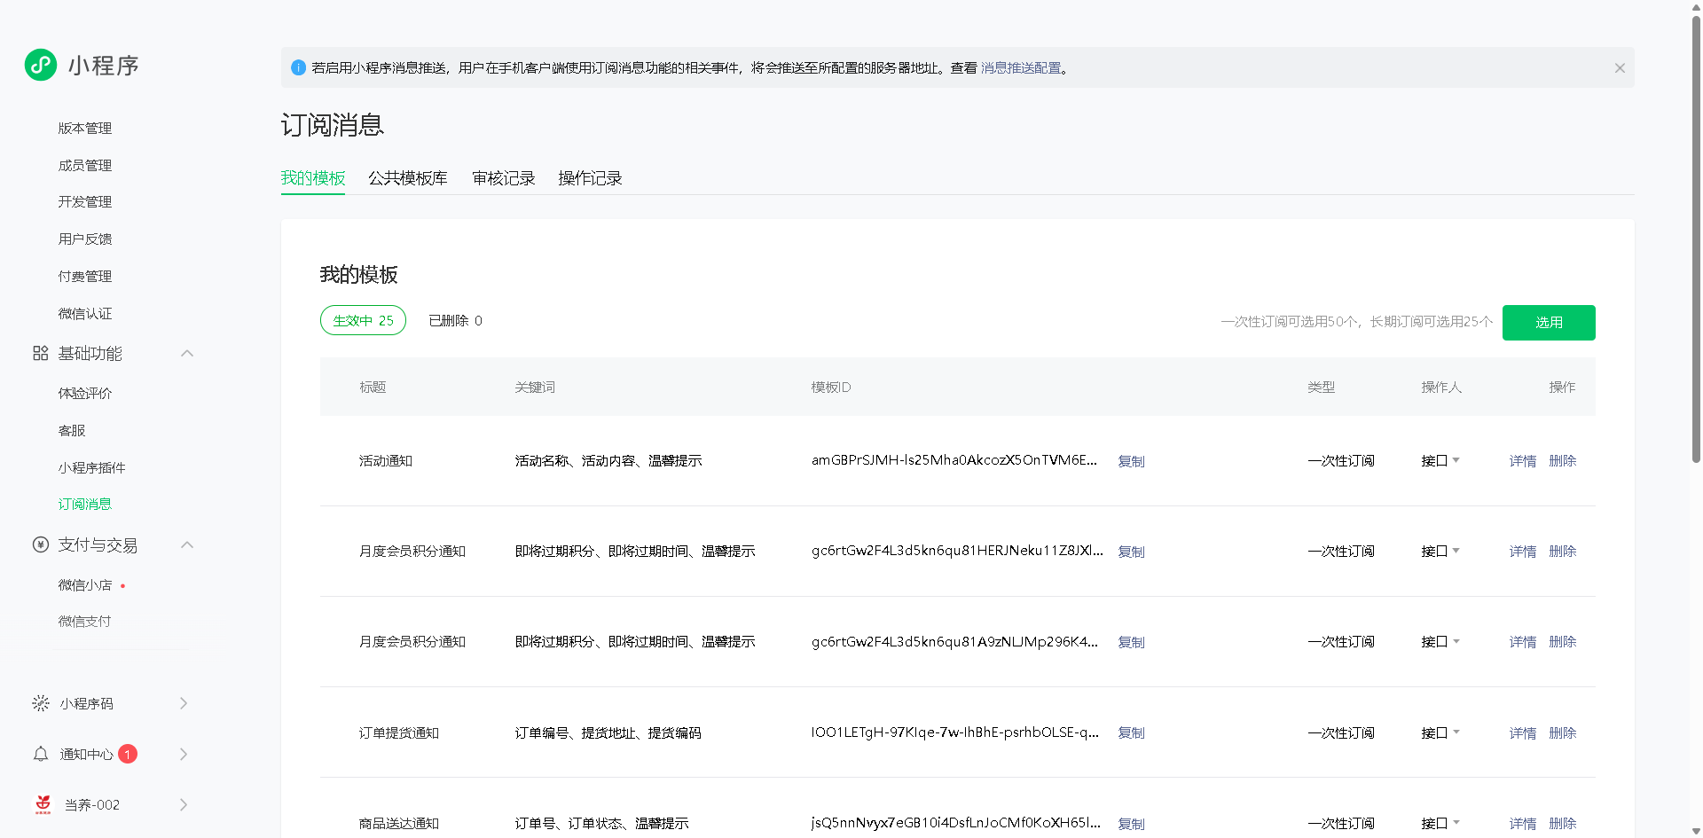Image resolution: width=1703 pixels, height=838 pixels.
Task: Click the vertical page scrollbar
Action: 1696,239
